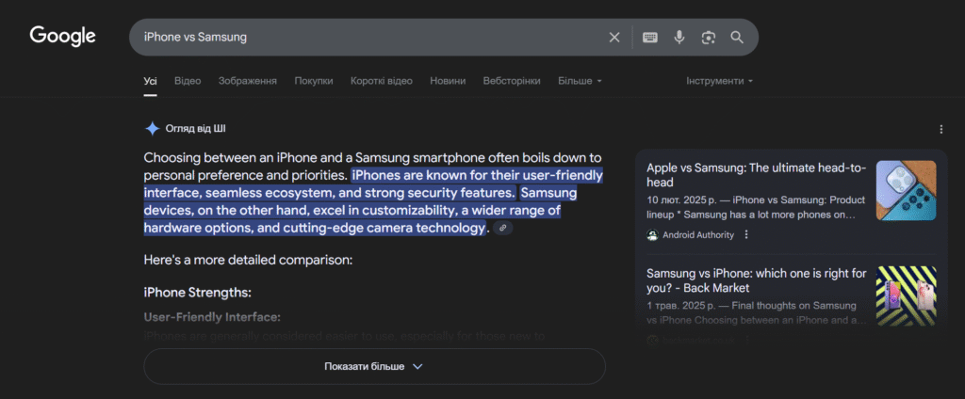Click the iPhone Strengths heading
The width and height of the screenshot is (965, 399).
tap(198, 293)
